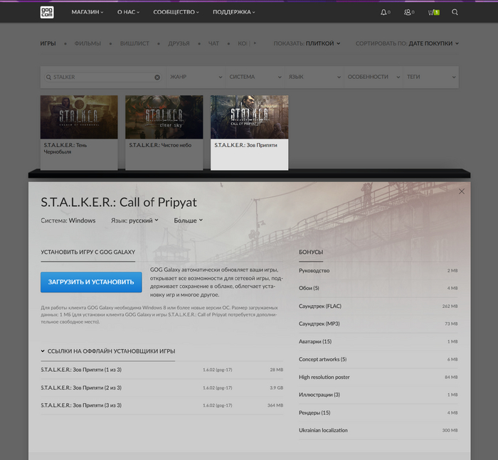Switch to the ДРУЗЬЯ tab
The height and width of the screenshot is (460, 498).
[x=179, y=43]
